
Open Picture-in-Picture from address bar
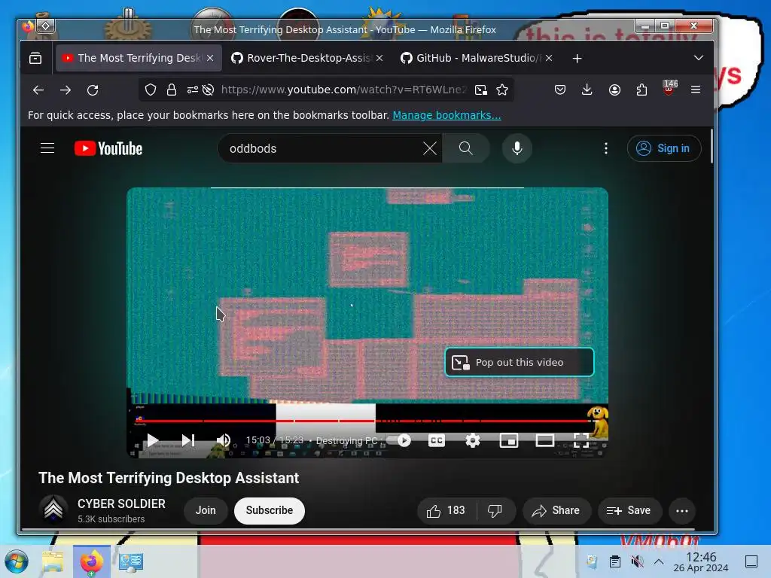(x=481, y=90)
